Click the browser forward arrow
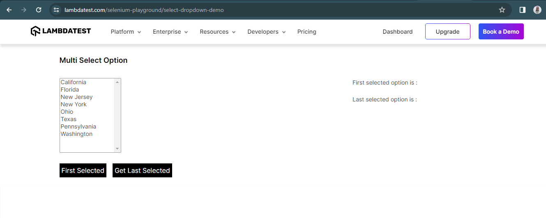The width and height of the screenshot is (546, 218). click(24, 10)
